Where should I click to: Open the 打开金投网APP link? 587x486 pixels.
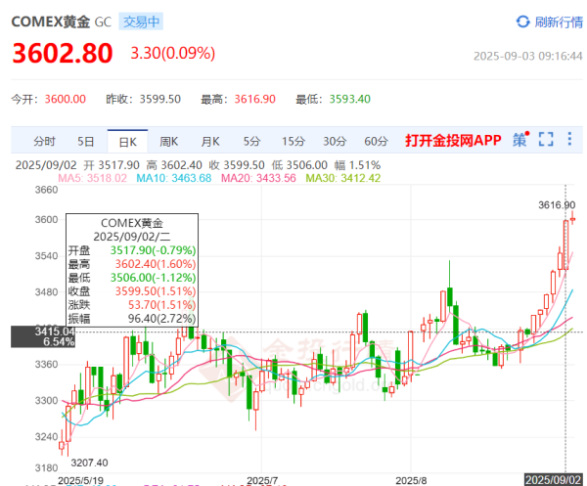[x=453, y=140]
